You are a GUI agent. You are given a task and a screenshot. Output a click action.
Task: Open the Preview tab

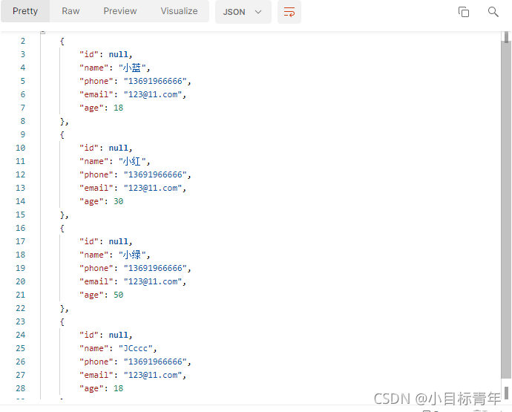pos(119,11)
